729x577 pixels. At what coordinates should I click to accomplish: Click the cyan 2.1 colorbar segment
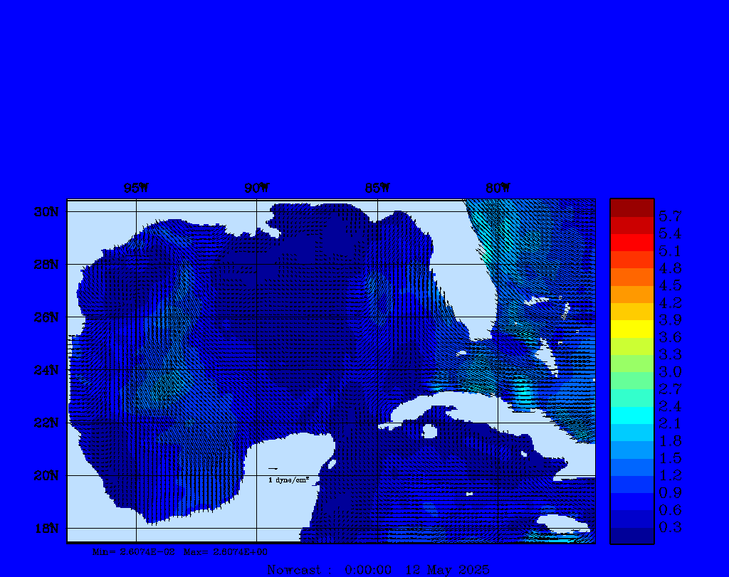631,415
